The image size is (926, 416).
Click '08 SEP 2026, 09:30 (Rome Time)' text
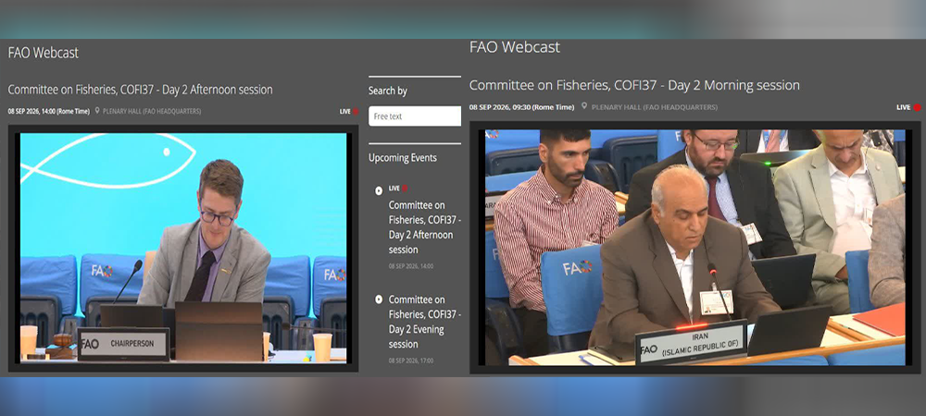click(521, 107)
